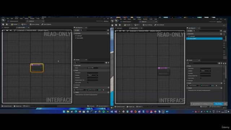Click Hide button on sharing bar

[x=225, y=104]
